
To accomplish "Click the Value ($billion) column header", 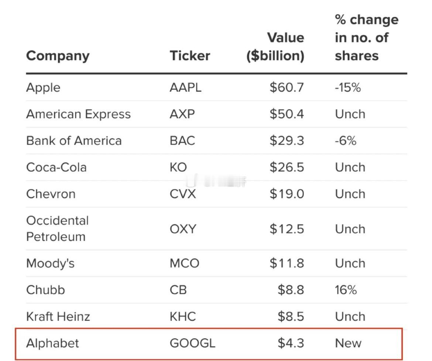I will (275, 47).
